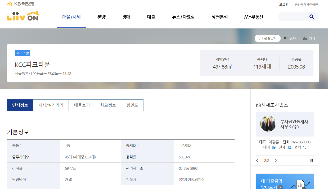This screenshot has height=189, width=328.
Task: Open the MY부동산 menu
Action: pyautogui.click(x=254, y=17)
